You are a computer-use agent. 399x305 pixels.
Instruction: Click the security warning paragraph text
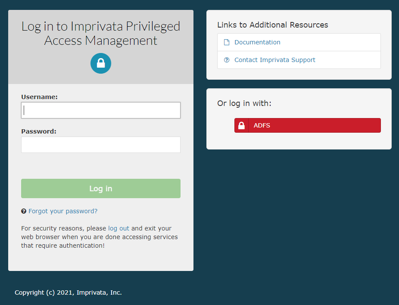point(99,237)
